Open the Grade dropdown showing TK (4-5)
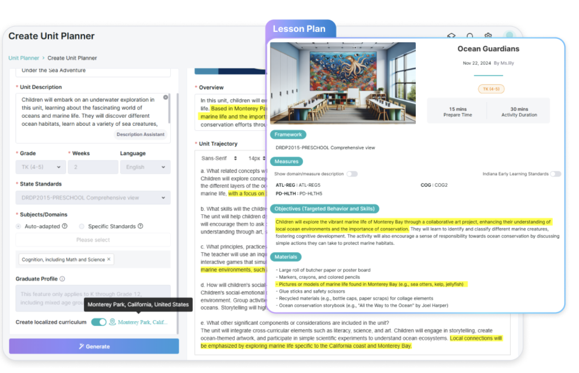This screenshot has width=579, height=373. pos(40,167)
